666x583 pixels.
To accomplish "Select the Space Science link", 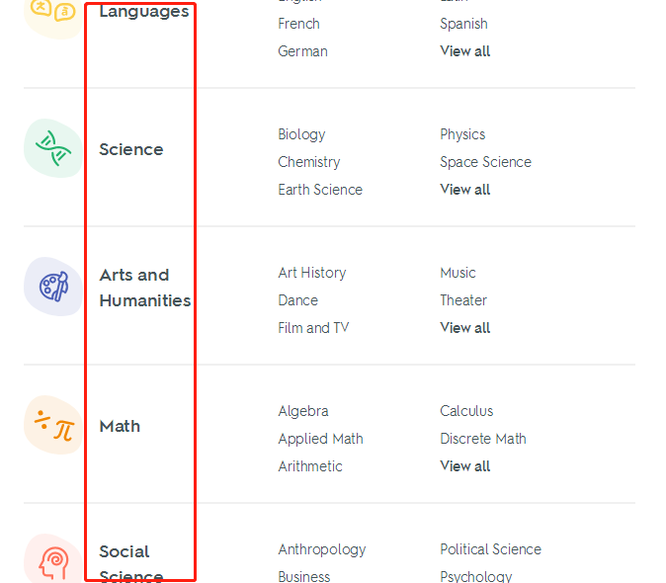I will (x=485, y=162).
